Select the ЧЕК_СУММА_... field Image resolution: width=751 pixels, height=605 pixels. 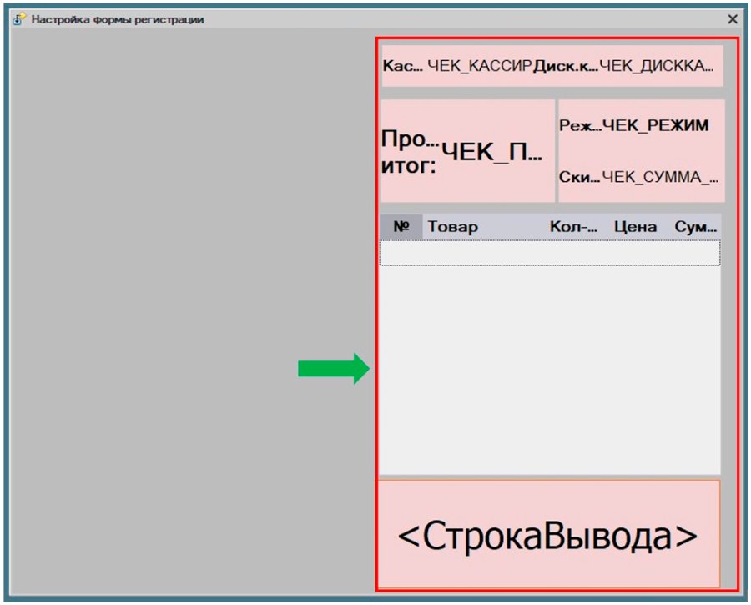(660, 177)
